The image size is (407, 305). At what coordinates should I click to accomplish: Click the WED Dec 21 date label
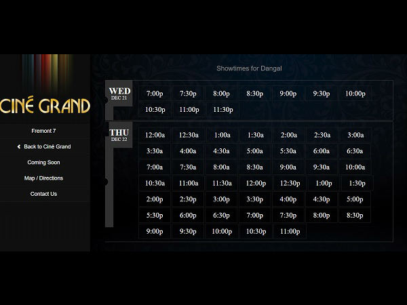pyautogui.click(x=119, y=94)
